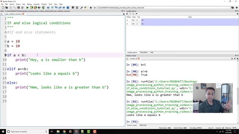Switch to the History log tab
This screenshot has width=239, height=134.
(143, 125)
